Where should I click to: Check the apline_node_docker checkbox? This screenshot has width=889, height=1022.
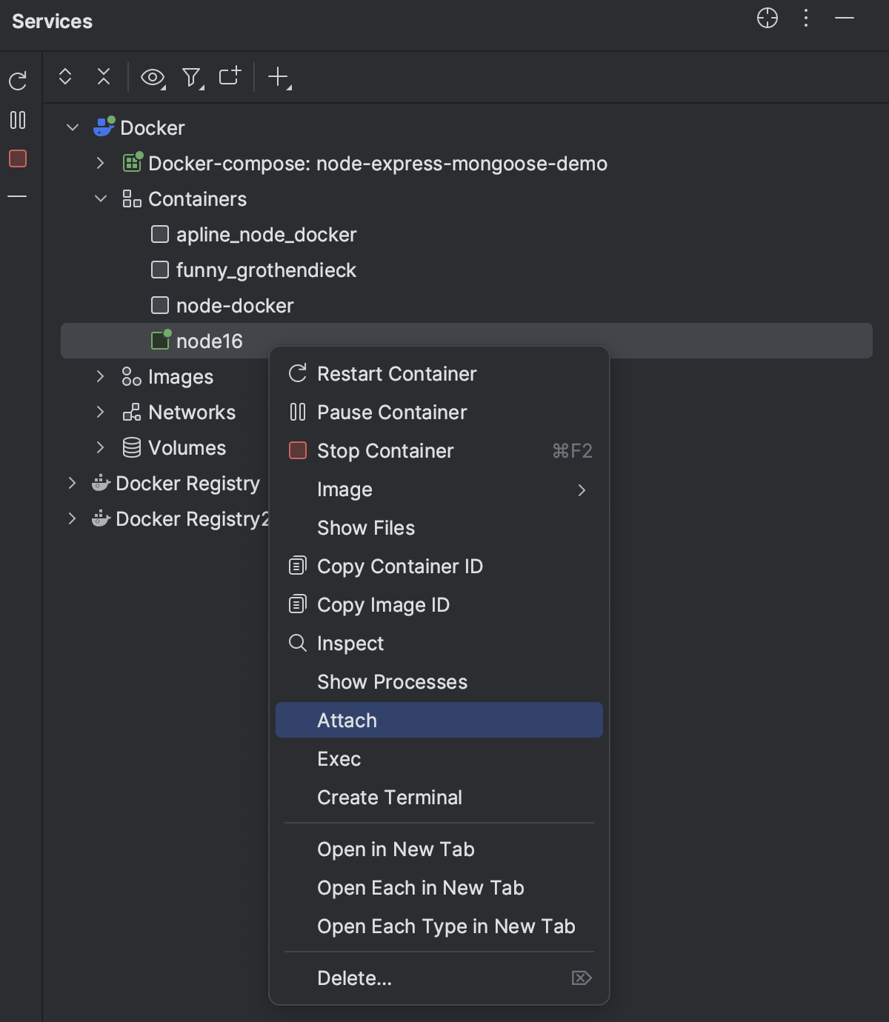click(x=159, y=233)
